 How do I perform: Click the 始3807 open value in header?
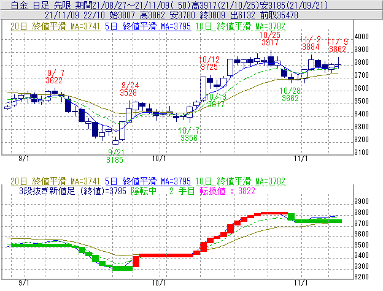pos(122,15)
